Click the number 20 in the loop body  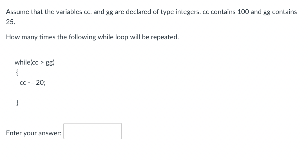click(x=40, y=83)
